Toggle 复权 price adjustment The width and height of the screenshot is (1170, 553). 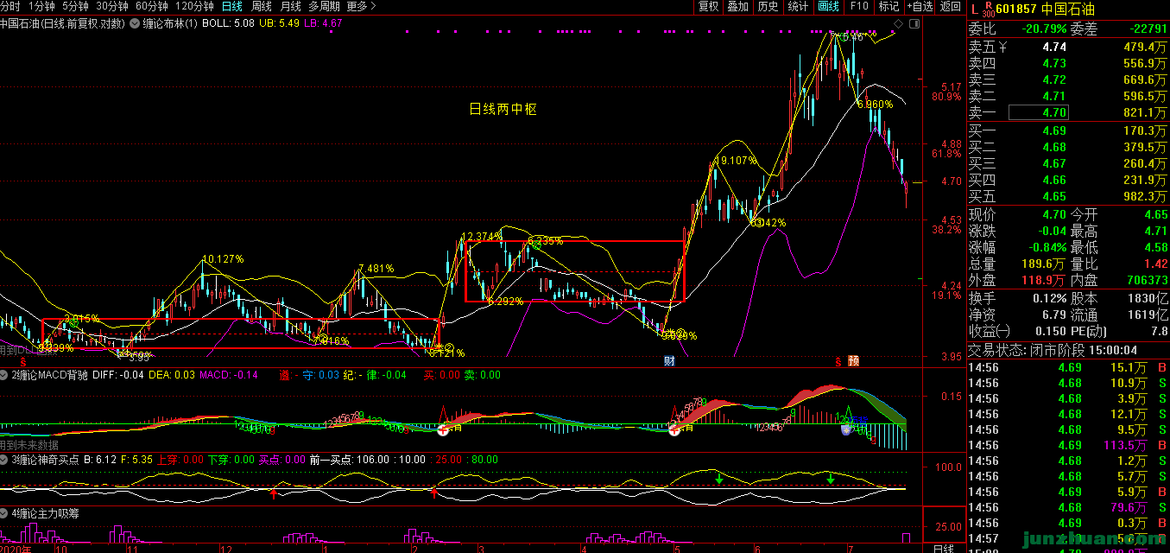(x=708, y=7)
